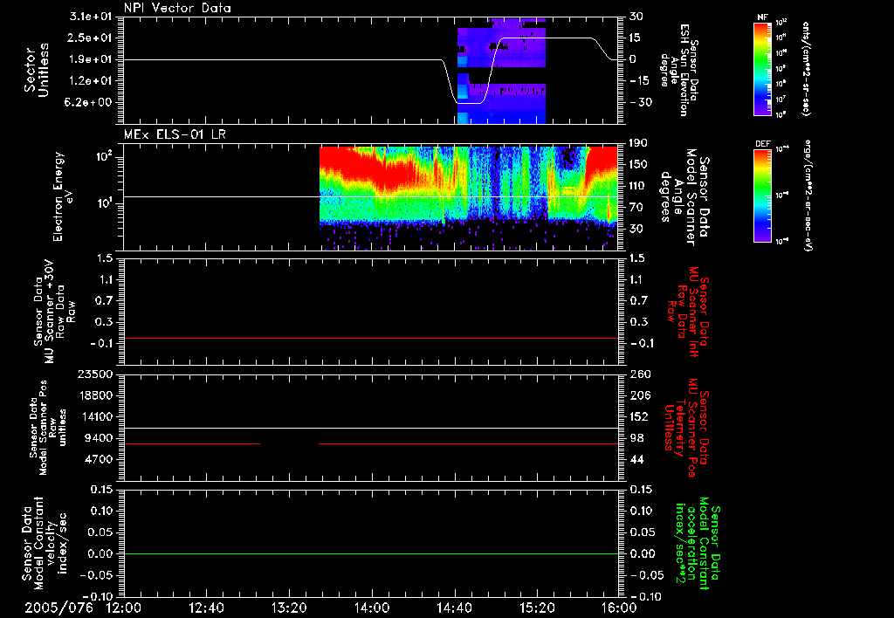The width and height of the screenshot is (894, 618).
Task: Click the "260" telemetry tick label
Action: [x=639, y=374]
